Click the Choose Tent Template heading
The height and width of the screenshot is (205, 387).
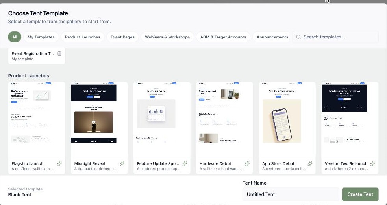click(x=38, y=13)
